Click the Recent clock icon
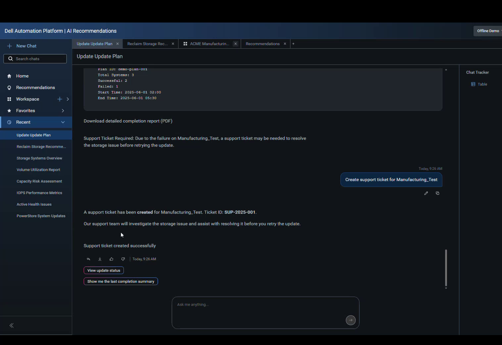 pos(9,122)
